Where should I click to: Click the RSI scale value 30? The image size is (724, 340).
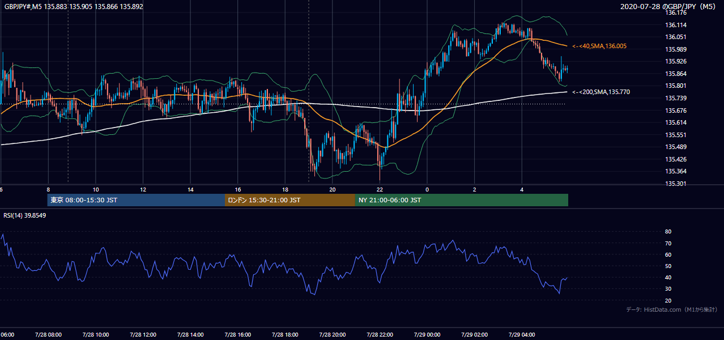[x=668, y=288]
